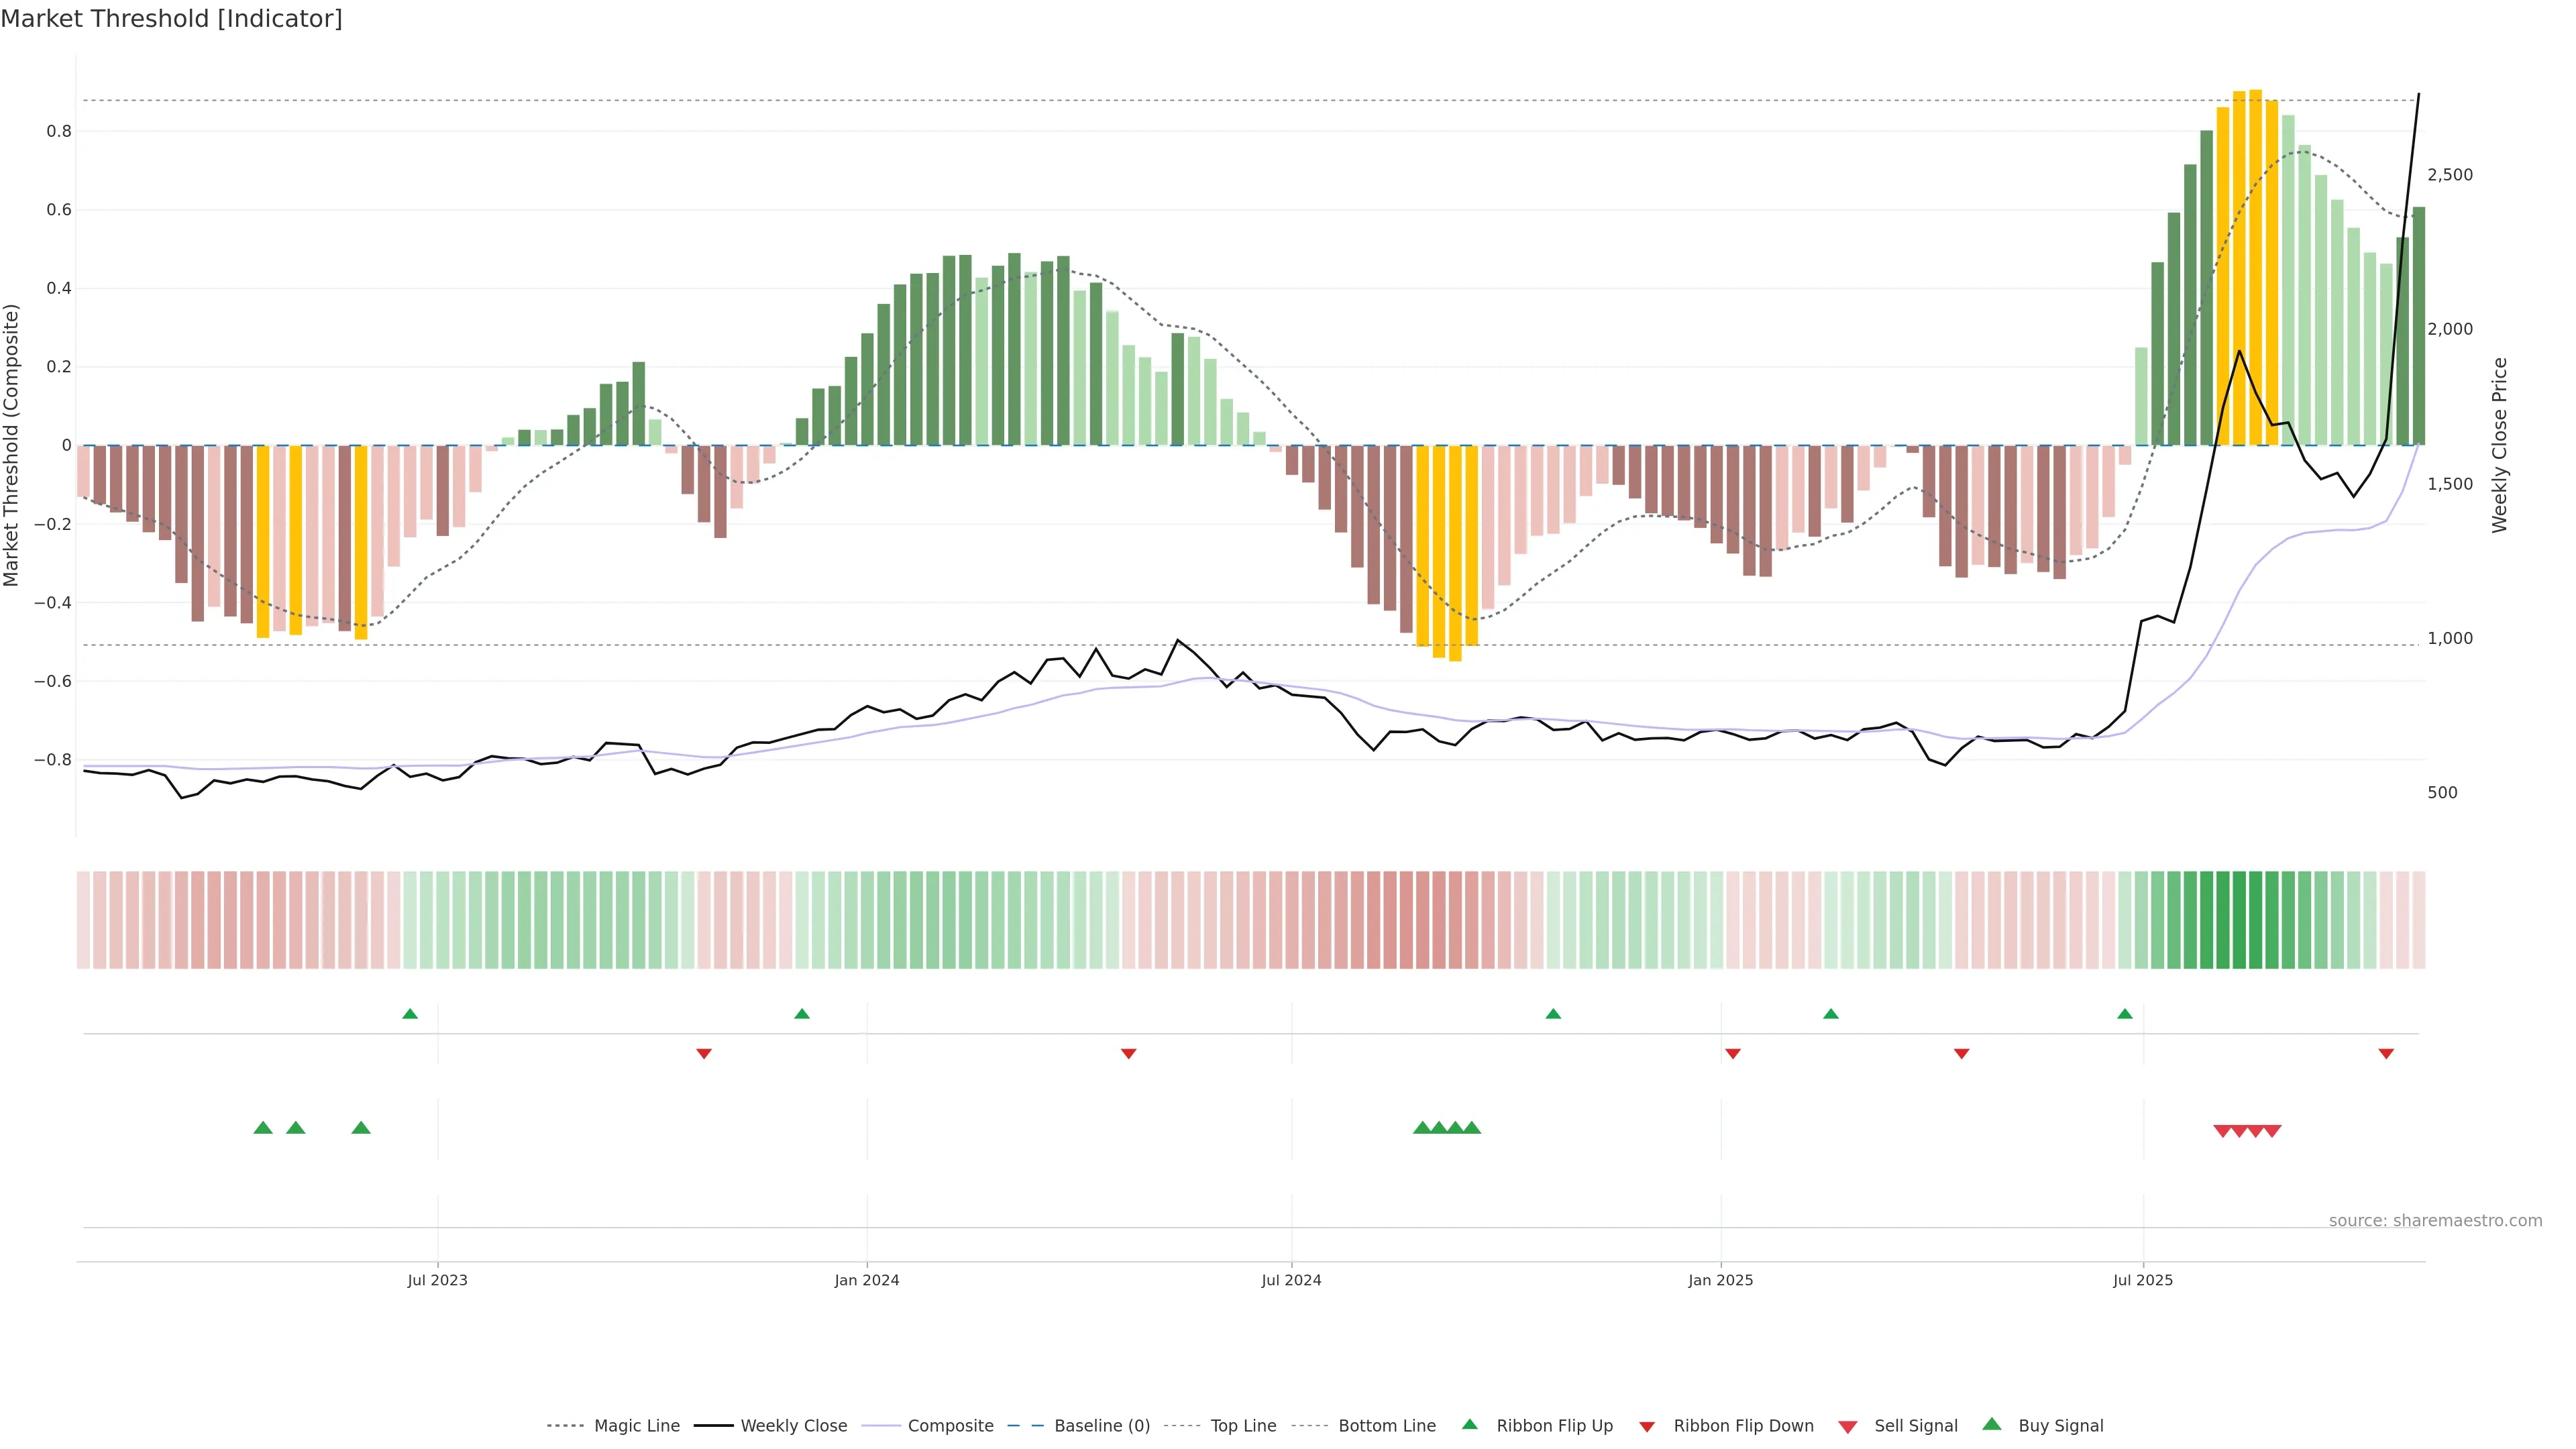2576x1449 pixels.
Task: Toggle the Magic Line legend entry
Action: click(636, 1425)
